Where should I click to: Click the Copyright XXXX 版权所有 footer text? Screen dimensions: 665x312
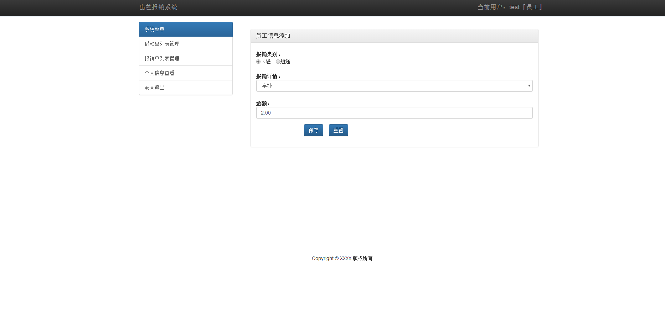point(342,258)
